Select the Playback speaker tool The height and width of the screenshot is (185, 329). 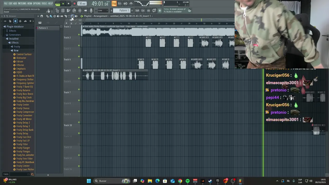76,16
